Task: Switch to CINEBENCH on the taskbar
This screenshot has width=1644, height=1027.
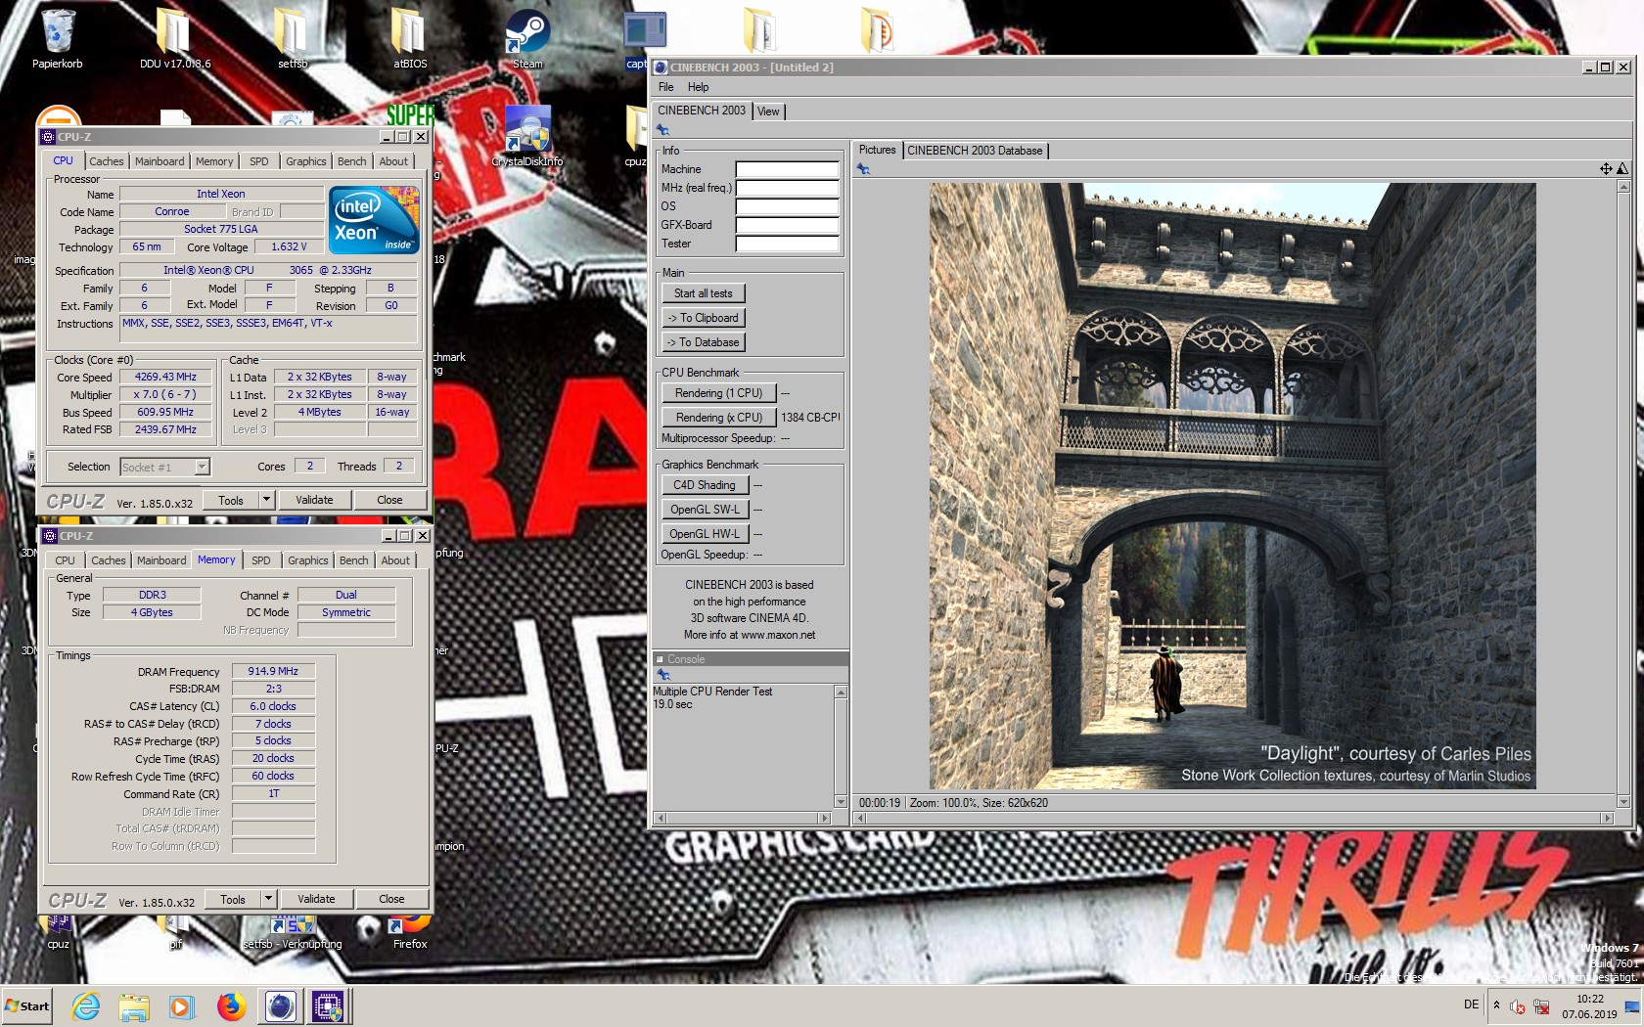Action: coord(280,1006)
